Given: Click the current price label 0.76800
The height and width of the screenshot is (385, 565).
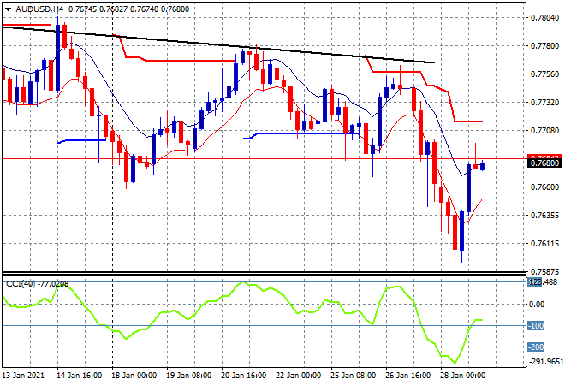Looking at the screenshot, I should coord(544,163).
